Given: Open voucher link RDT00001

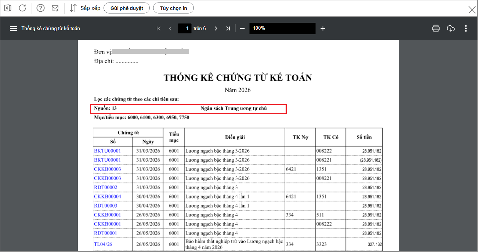Looking at the screenshot, I should 105,233.
